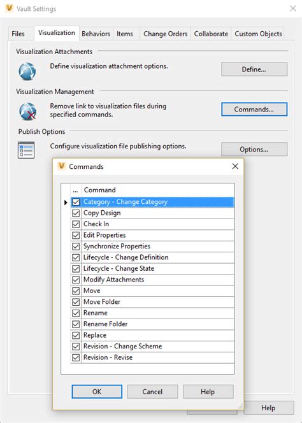This screenshot has width=302, height=423.
Task: Select the 'Replace' row text
Action: point(95,335)
